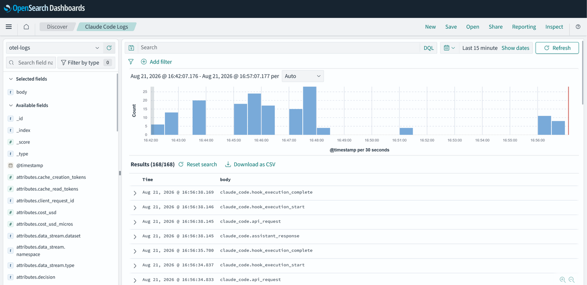Click the type icon for _index field
Viewport: 587px width, 285px height.
pyautogui.click(x=11, y=131)
